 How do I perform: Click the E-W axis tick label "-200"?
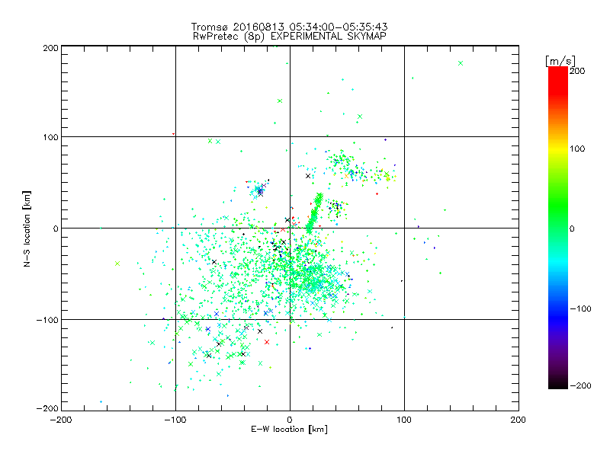tap(61, 420)
